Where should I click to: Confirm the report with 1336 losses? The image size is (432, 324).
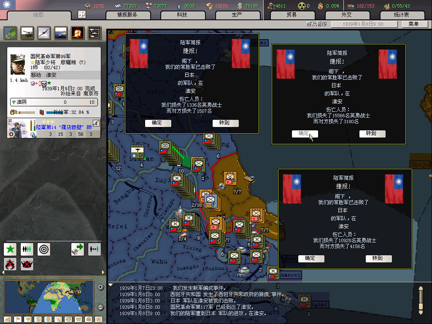[x=158, y=123]
